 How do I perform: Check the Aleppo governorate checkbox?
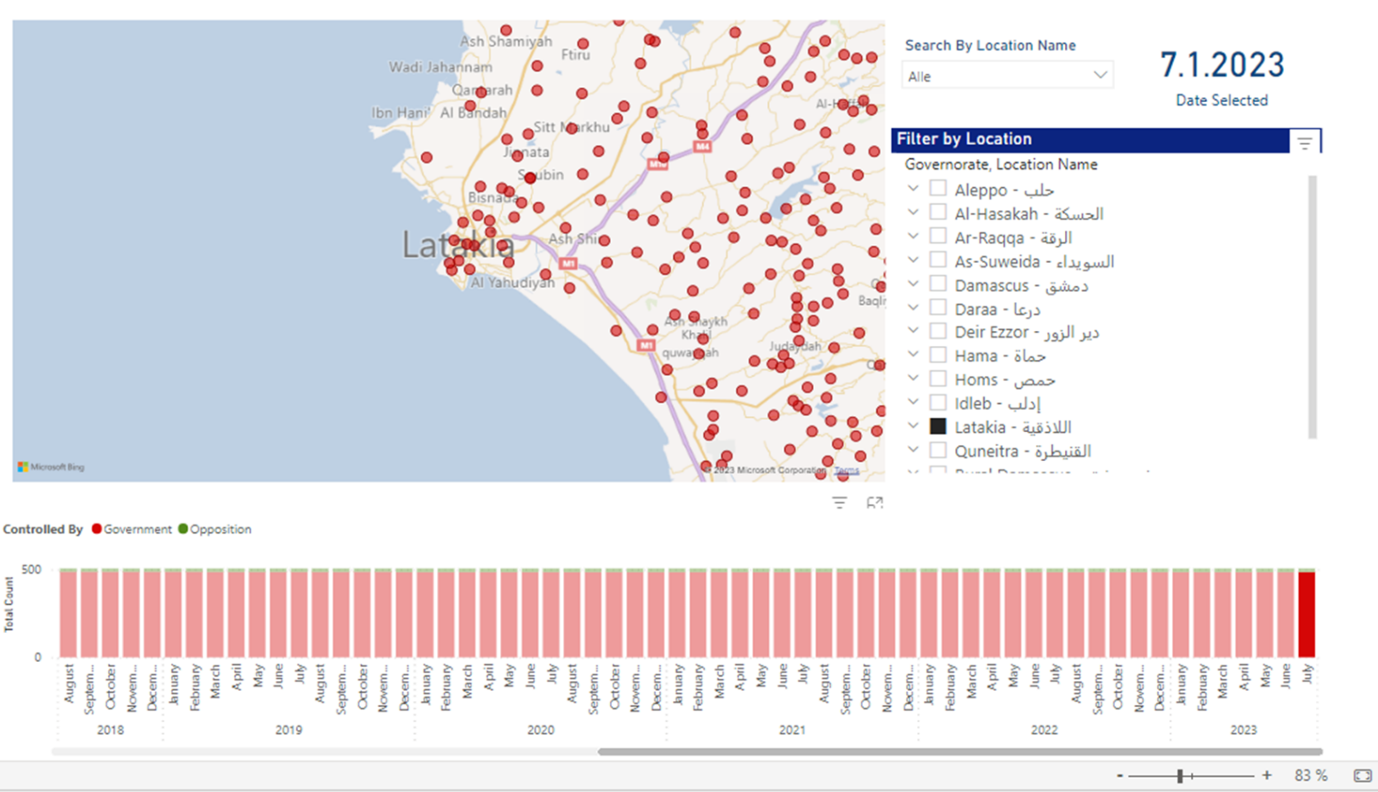(937, 189)
